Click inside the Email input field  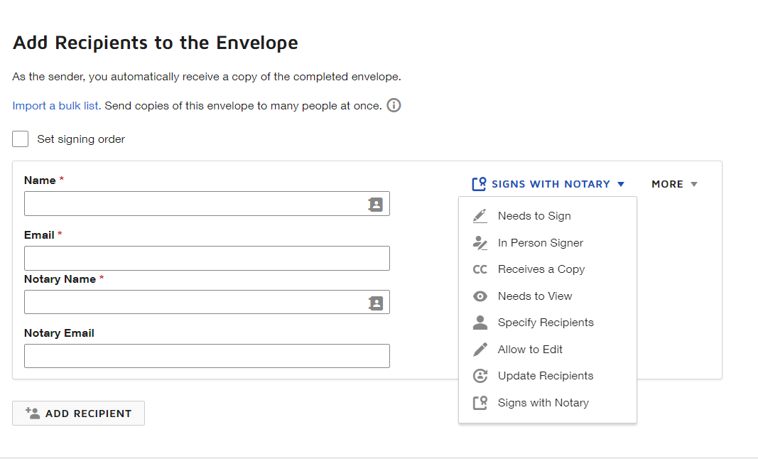coord(206,258)
